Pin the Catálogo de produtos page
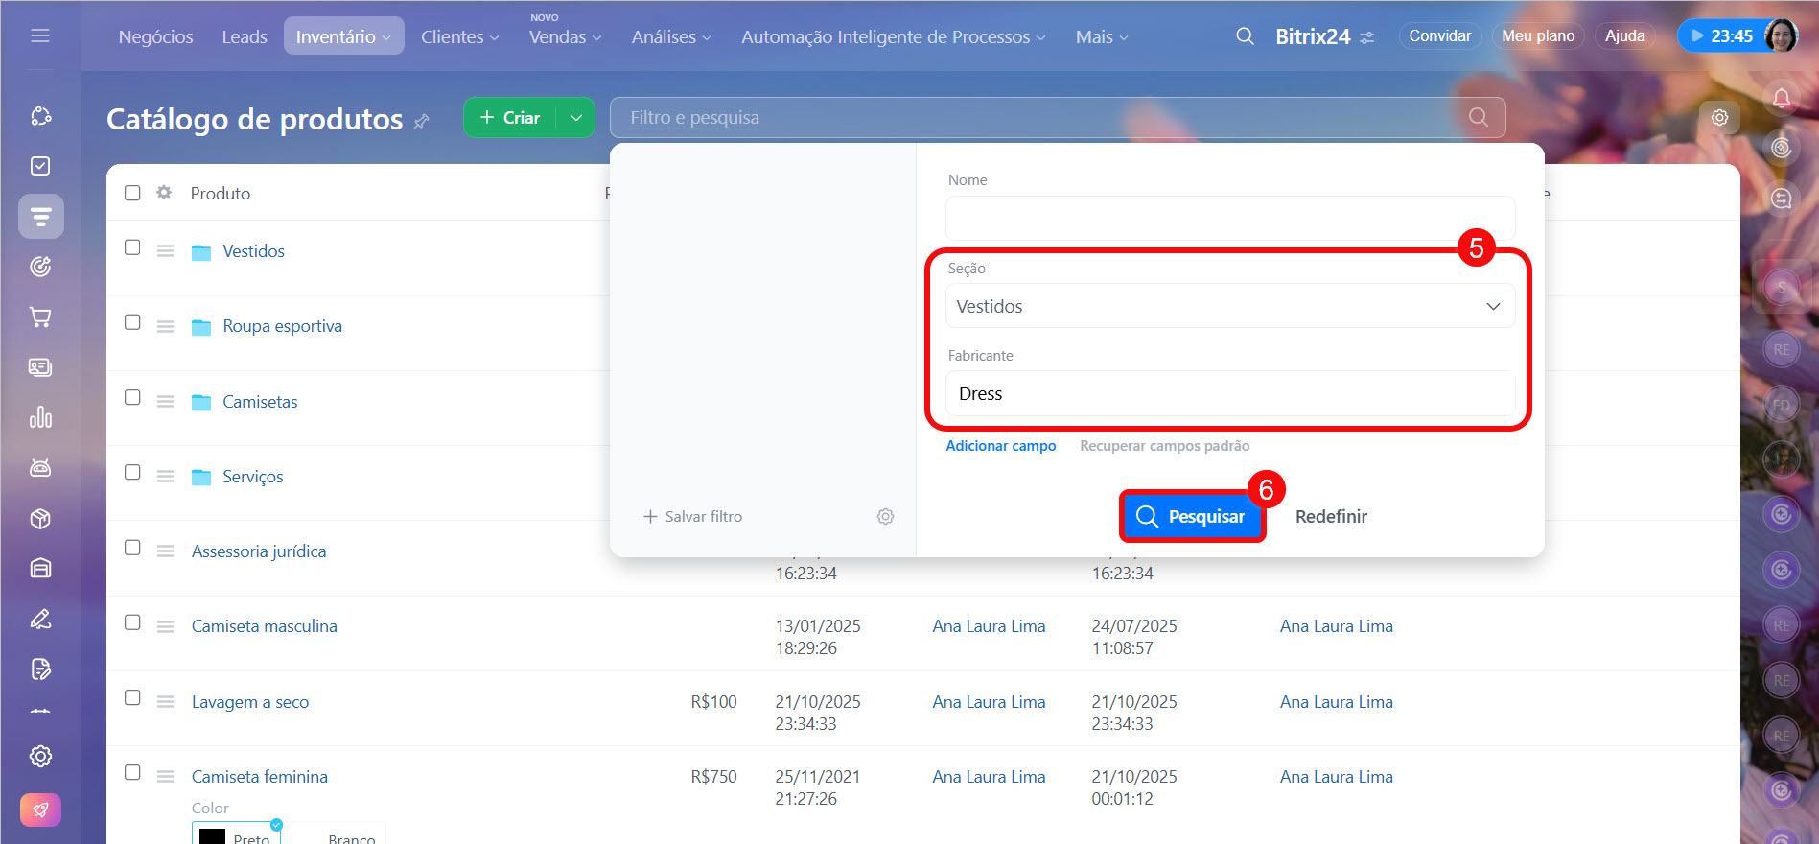The height and width of the screenshot is (844, 1819). [421, 121]
